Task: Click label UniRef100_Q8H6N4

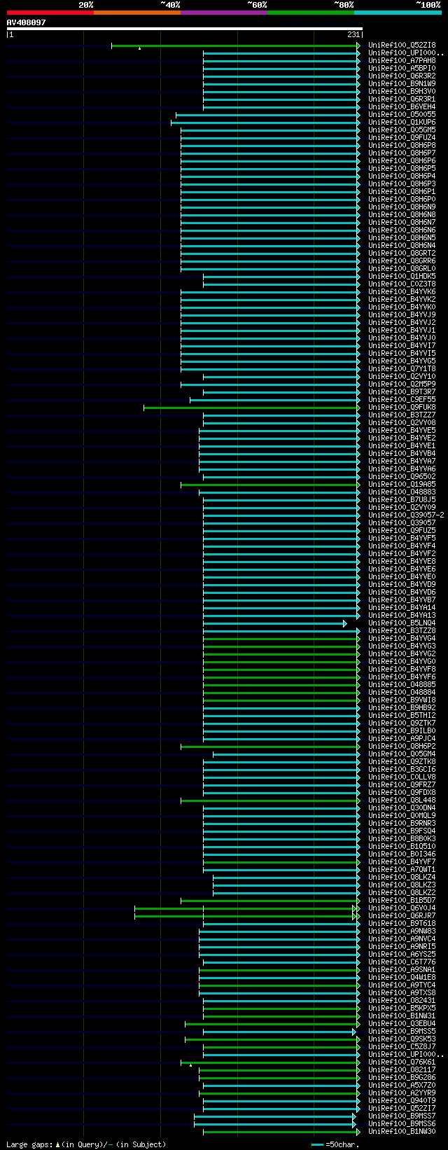Action: pos(402,245)
